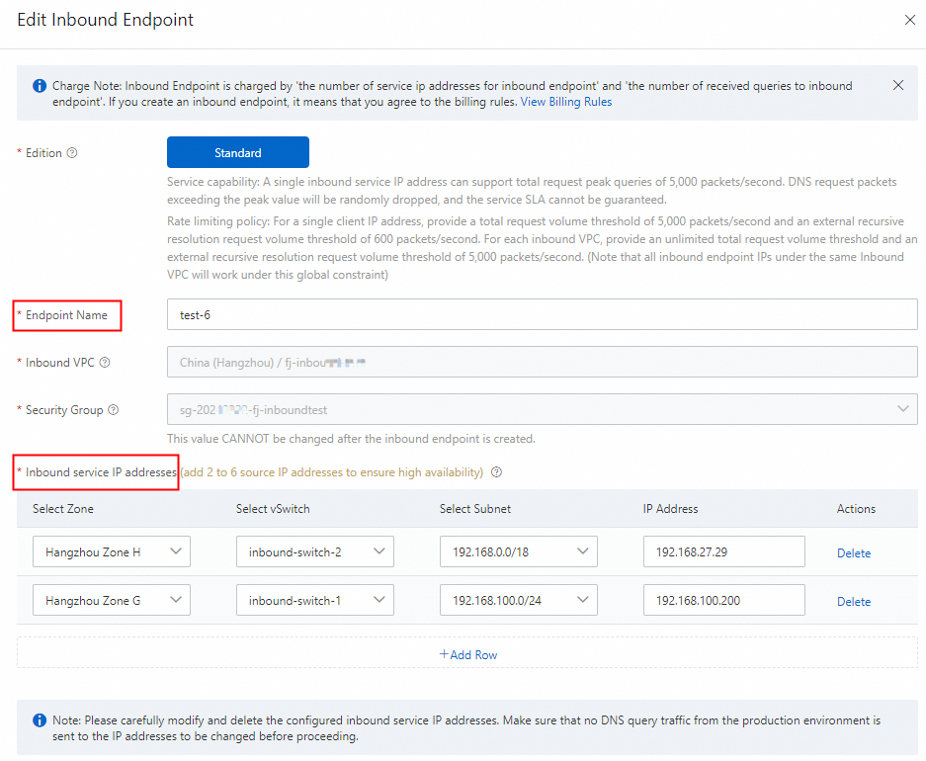
Task: Open the 192.168.100.0/24 subnet dropdown
Action: click(x=519, y=600)
